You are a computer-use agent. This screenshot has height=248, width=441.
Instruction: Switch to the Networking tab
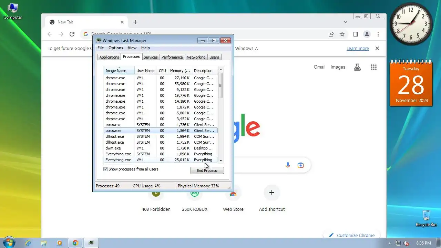coord(196,57)
